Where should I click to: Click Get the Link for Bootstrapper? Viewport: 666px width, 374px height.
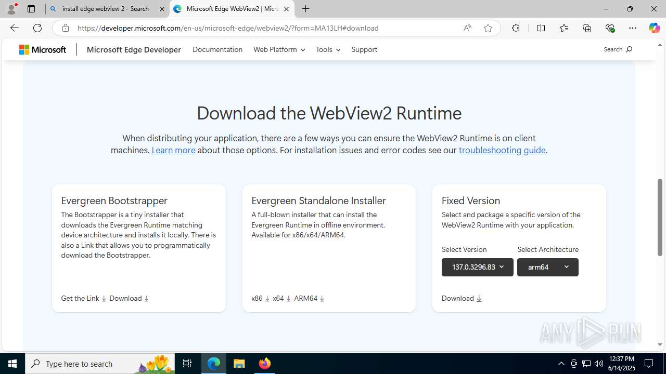[84, 298]
